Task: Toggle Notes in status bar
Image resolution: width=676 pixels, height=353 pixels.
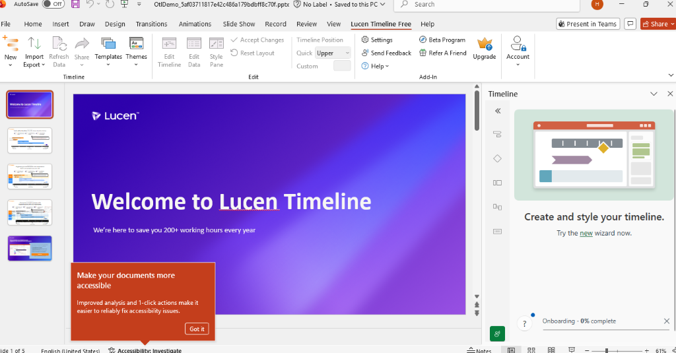Action: (x=479, y=350)
